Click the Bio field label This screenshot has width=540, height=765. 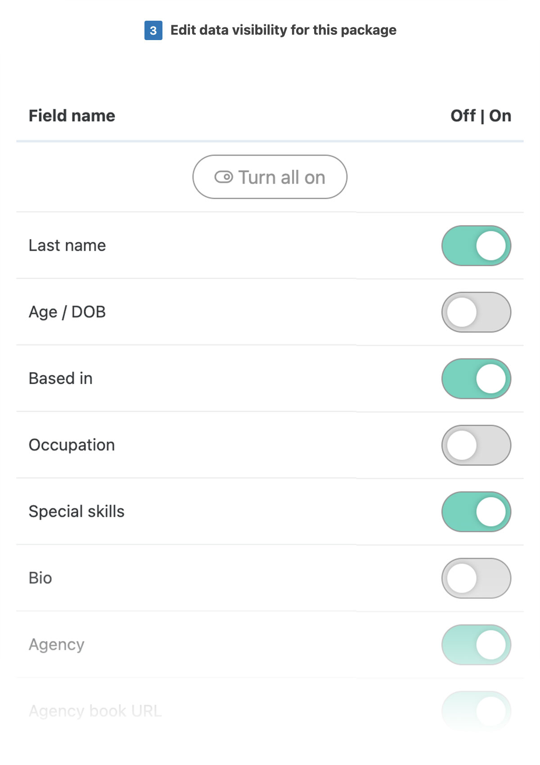[40, 578]
